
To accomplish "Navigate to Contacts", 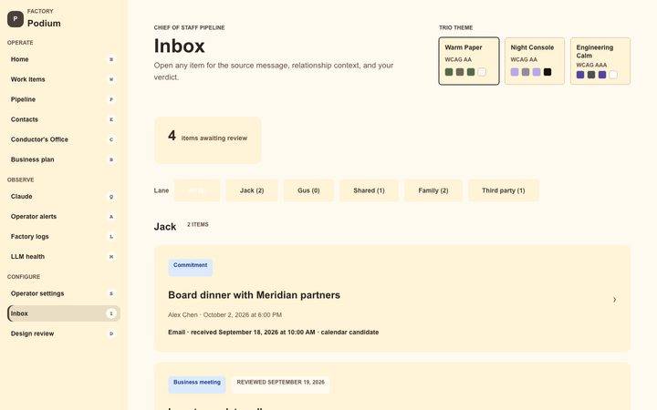I will (63, 119).
